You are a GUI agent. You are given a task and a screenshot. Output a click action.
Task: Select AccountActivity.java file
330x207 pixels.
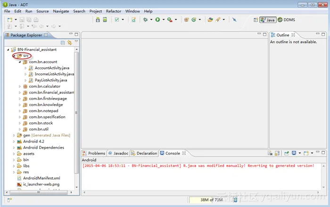pos(52,68)
